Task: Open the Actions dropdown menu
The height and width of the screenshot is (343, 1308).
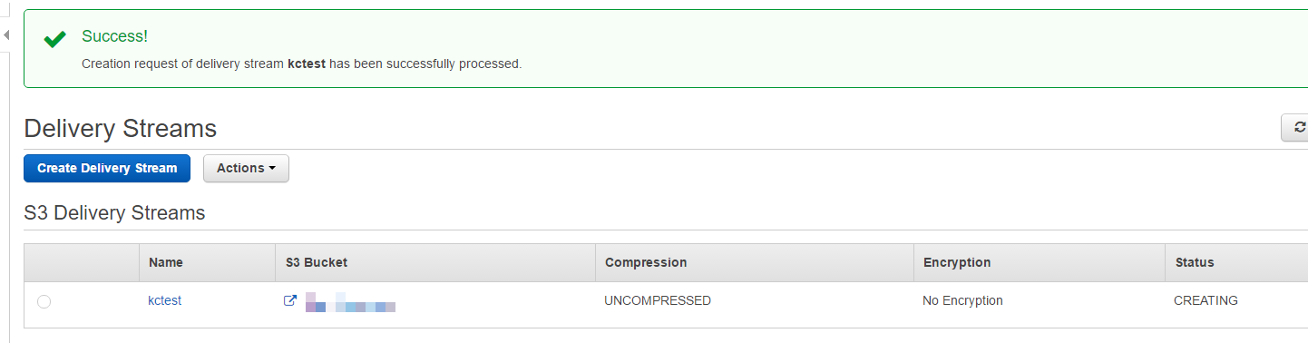Action: click(246, 168)
